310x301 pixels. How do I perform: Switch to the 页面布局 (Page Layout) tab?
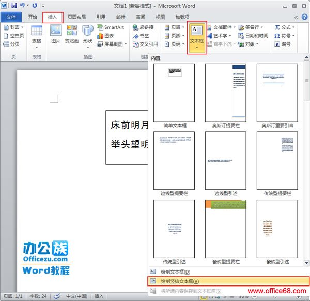(77, 17)
